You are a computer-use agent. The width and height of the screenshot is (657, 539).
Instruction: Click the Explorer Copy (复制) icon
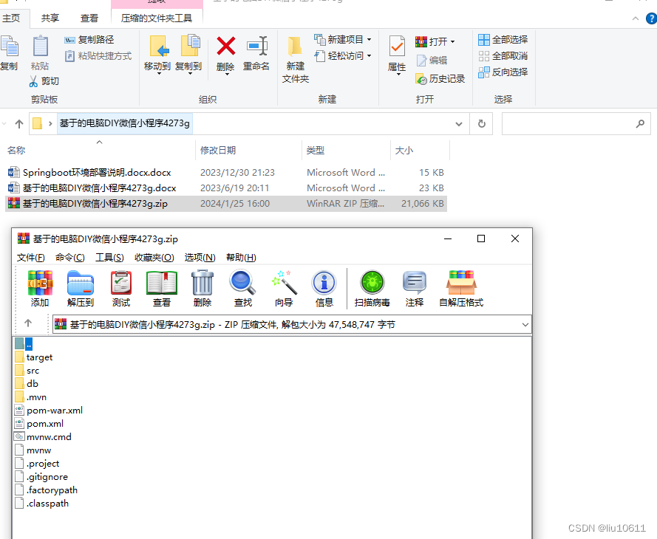click(x=9, y=46)
